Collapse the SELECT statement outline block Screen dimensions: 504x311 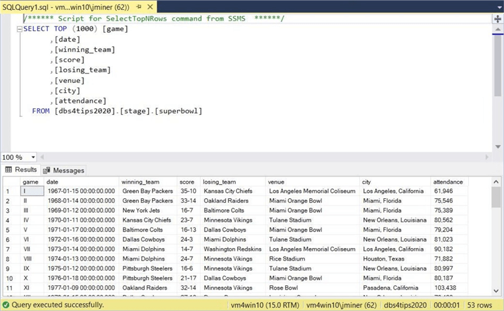(18, 29)
